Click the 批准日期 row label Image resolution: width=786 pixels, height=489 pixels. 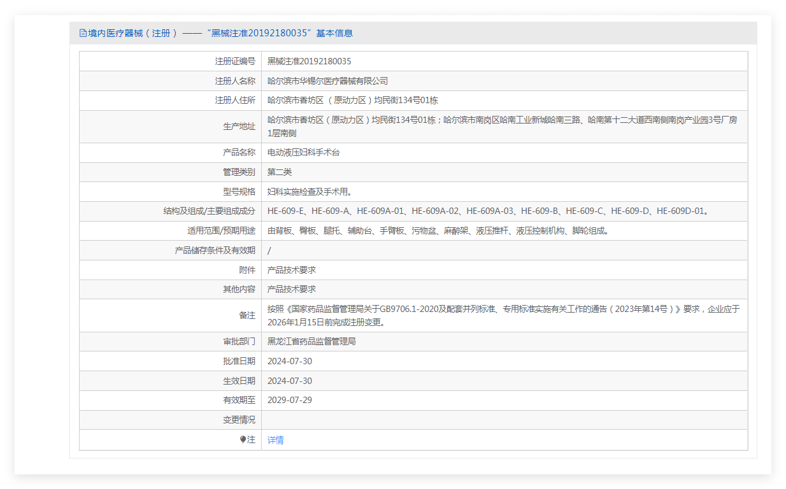[x=239, y=361]
